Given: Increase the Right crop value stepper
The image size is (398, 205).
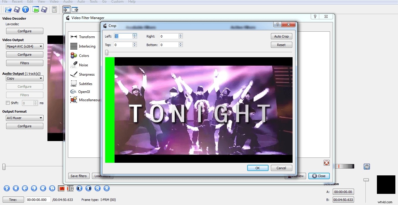Looking at the screenshot, I should [181, 35].
